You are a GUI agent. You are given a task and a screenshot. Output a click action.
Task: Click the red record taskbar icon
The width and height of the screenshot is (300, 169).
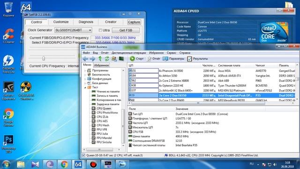pos(93,164)
